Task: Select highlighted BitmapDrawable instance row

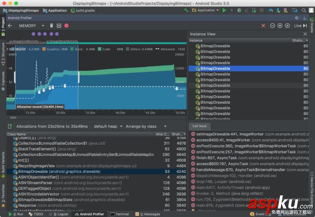Action: pos(248,68)
